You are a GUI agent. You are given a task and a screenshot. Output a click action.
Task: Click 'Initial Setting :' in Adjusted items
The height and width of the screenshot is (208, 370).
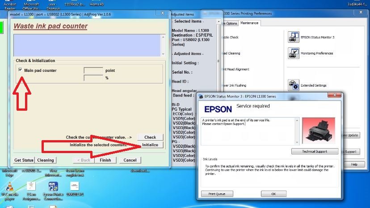click(185, 63)
